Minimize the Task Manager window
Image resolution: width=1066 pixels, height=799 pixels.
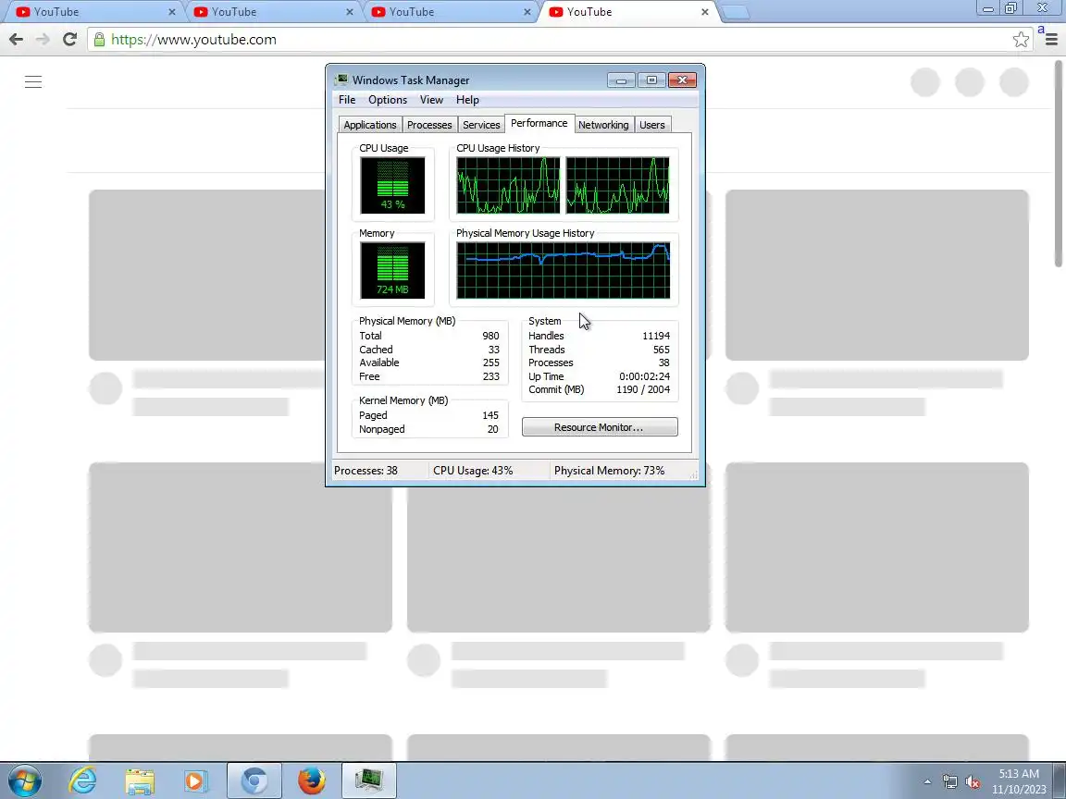click(x=621, y=80)
